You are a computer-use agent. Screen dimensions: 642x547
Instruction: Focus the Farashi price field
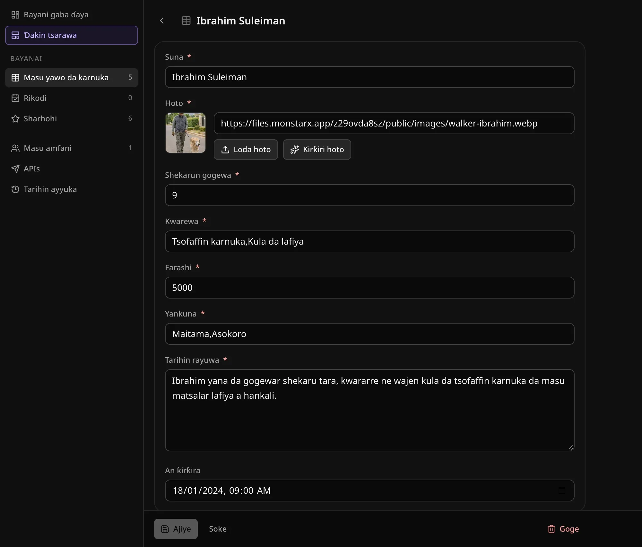[369, 288]
